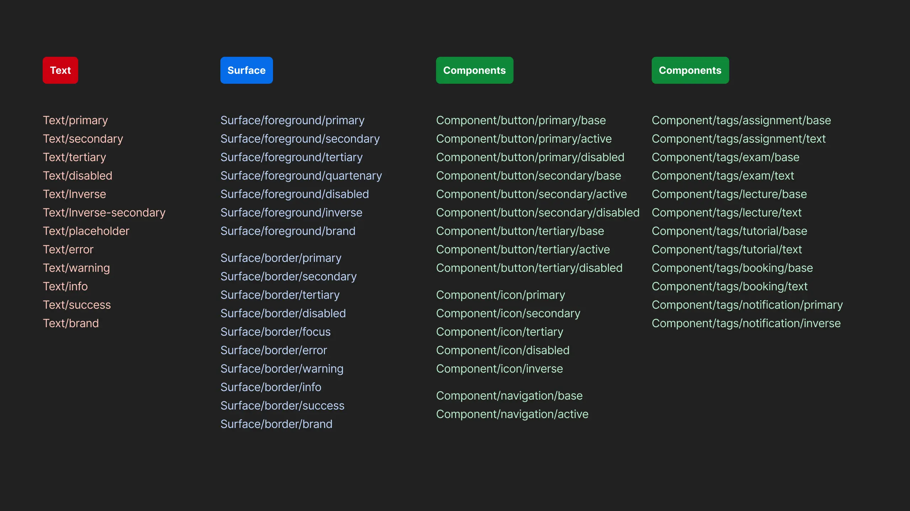
Task: Click the blue Surface category badge
Action: tap(246, 70)
